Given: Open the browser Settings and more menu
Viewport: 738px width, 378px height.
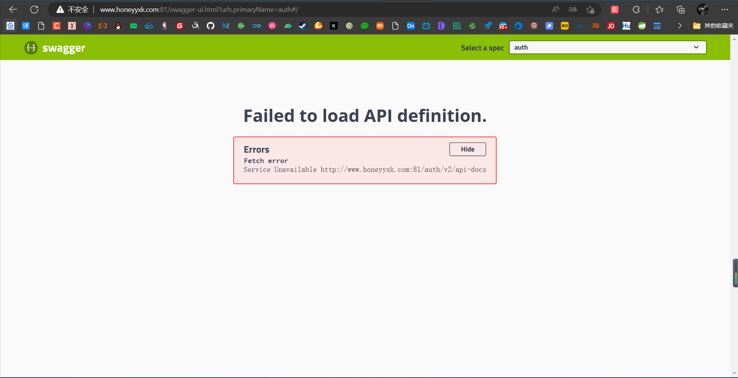Looking at the screenshot, I should click(x=725, y=10).
